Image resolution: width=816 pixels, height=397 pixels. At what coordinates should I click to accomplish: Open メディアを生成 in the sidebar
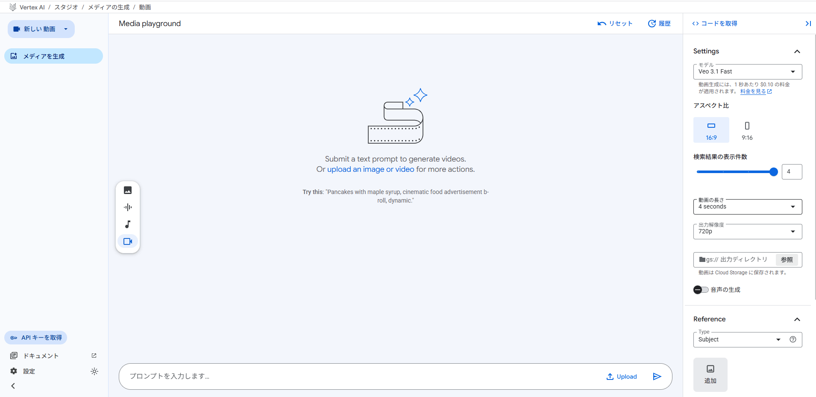[x=53, y=56]
